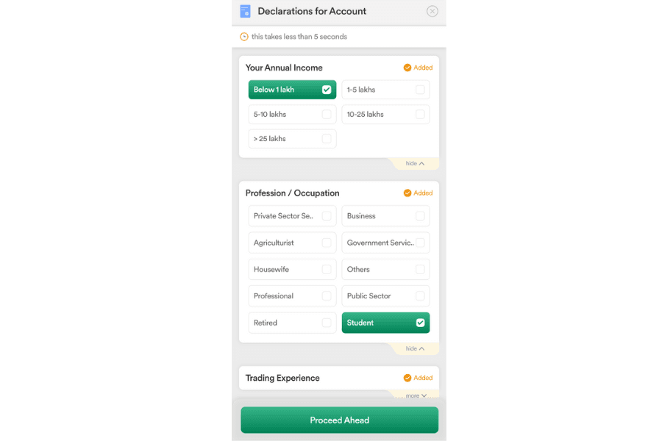Click the Proceed Ahead button
Viewport: 662px width, 441px height.
point(339,420)
